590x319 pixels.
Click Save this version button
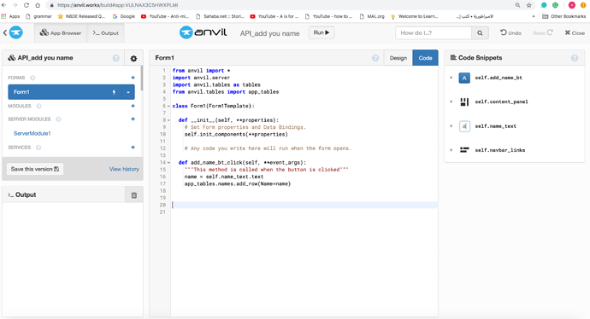pyautogui.click(x=35, y=169)
